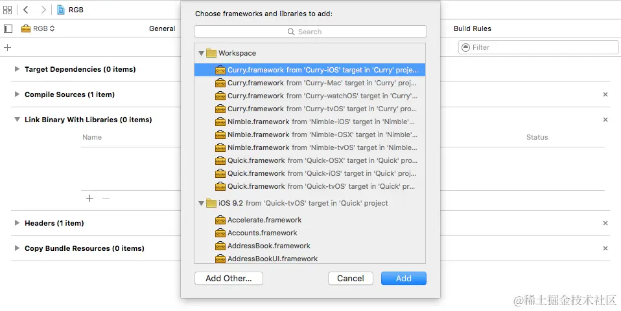Click the Name column header
621x311 pixels.
92,137
